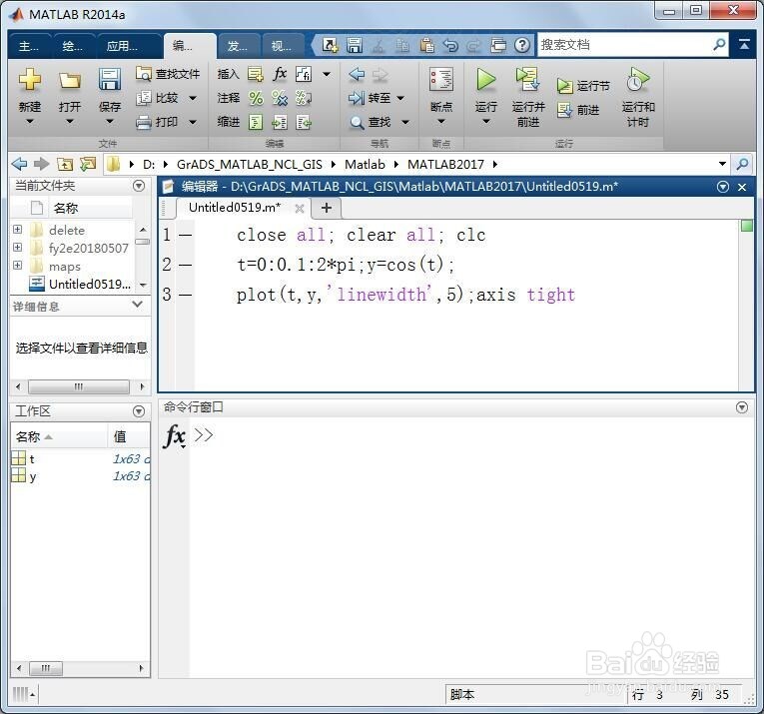Viewport: 764px width, 714px height.
Task: Apply smart indent icon
Action: (x=256, y=122)
